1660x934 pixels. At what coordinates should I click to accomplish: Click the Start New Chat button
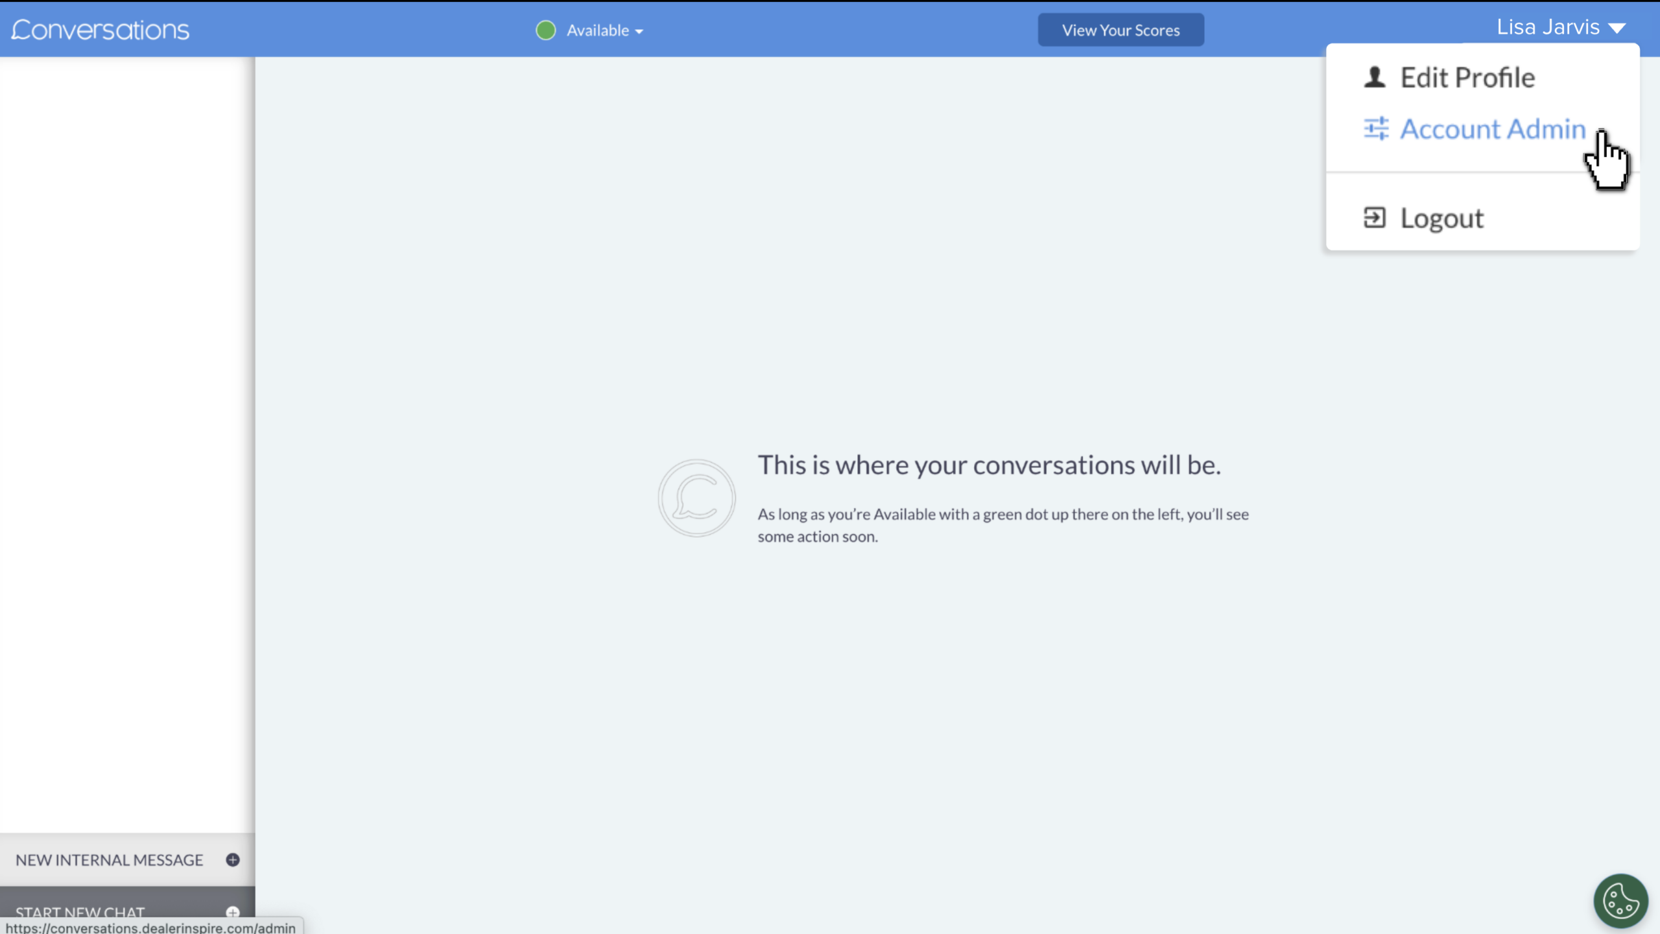click(x=128, y=910)
